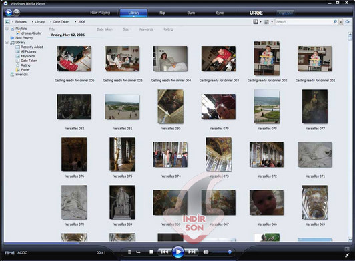This screenshot has height=261, width=355.
Task: Select Keywords in the sidebar tree
Action: pos(28,56)
